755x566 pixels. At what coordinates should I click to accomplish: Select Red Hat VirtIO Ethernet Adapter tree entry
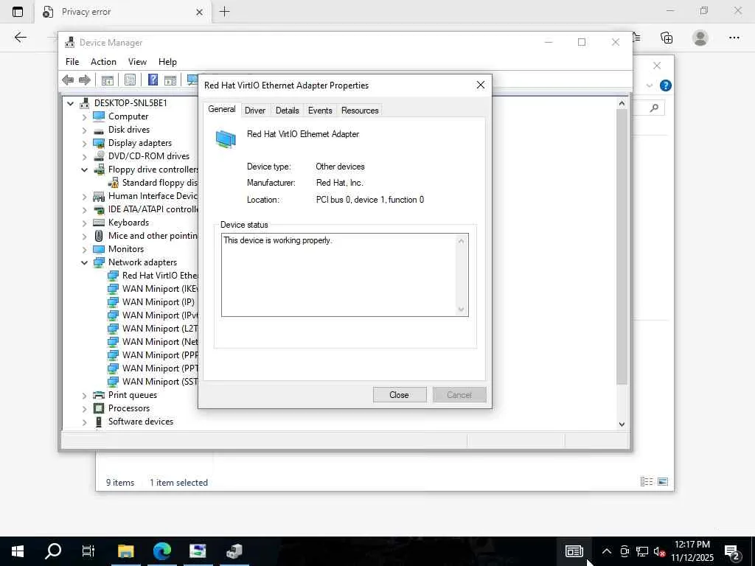pos(159,276)
